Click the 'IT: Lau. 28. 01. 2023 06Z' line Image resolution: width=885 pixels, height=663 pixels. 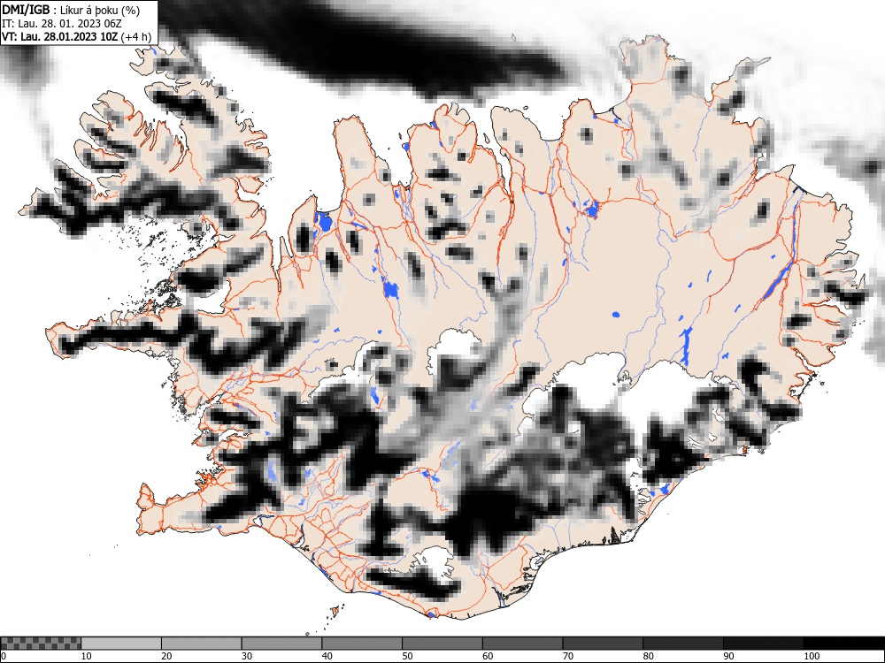62,24
